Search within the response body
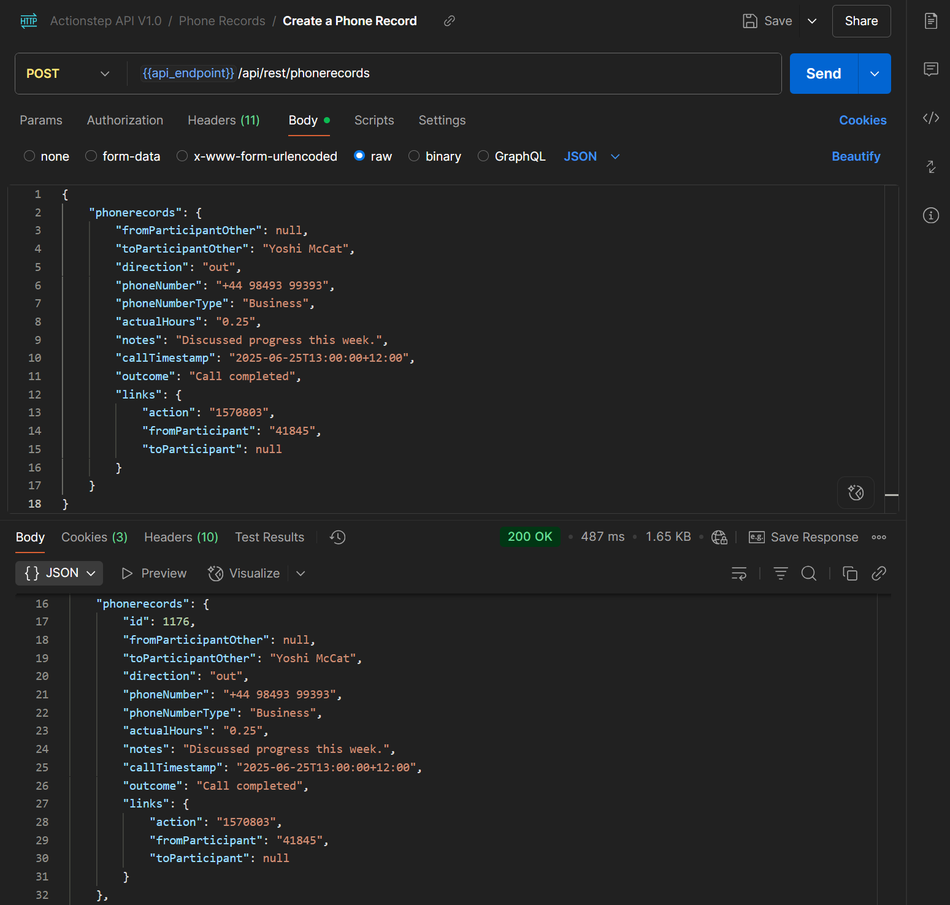The height and width of the screenshot is (905, 950). [809, 573]
